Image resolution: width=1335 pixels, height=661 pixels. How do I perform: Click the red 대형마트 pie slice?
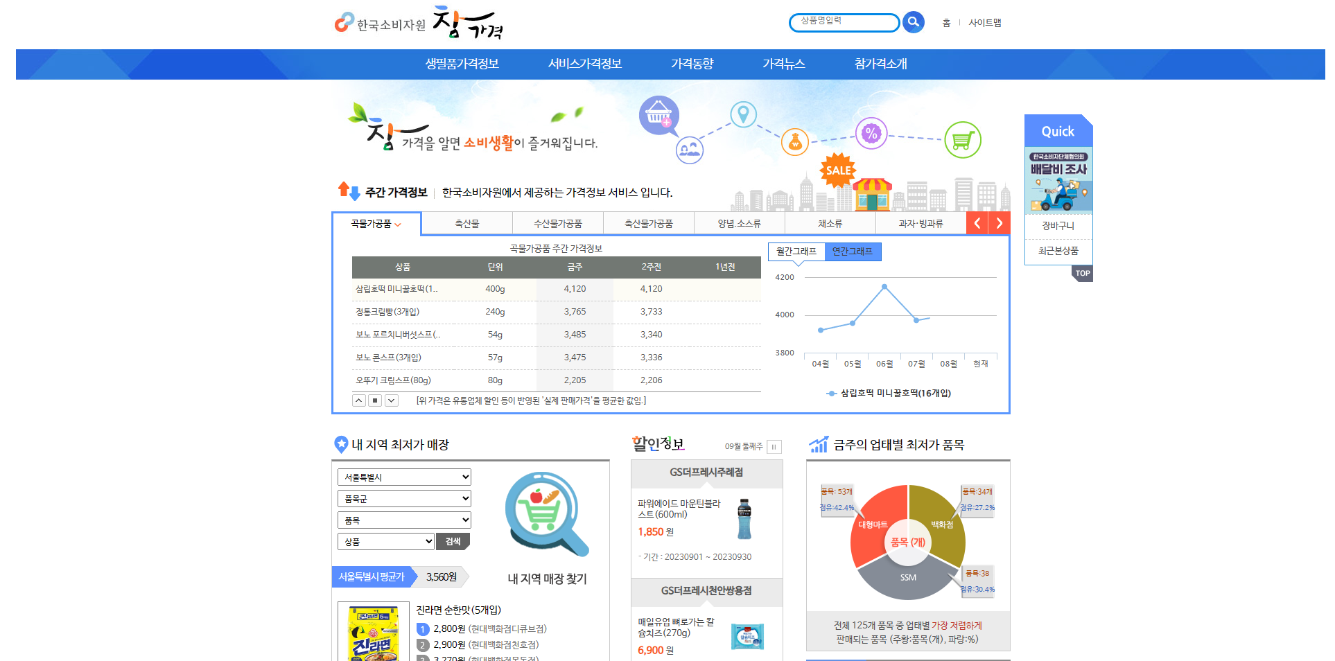click(874, 524)
